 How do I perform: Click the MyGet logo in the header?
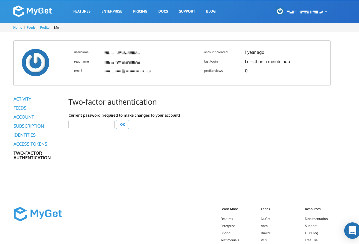(x=33, y=11)
